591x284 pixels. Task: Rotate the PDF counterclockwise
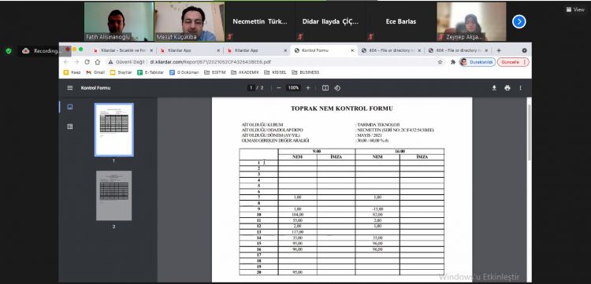(x=337, y=88)
